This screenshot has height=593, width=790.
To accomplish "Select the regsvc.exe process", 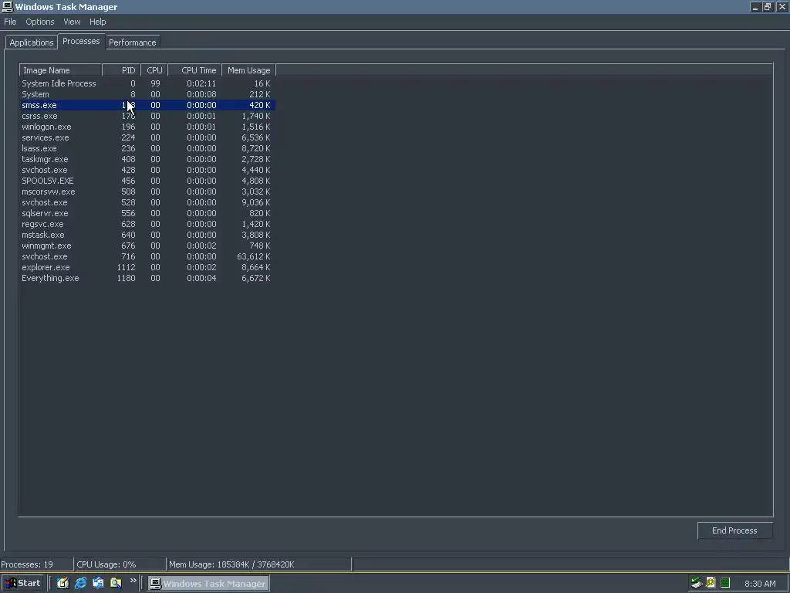I will point(147,225).
